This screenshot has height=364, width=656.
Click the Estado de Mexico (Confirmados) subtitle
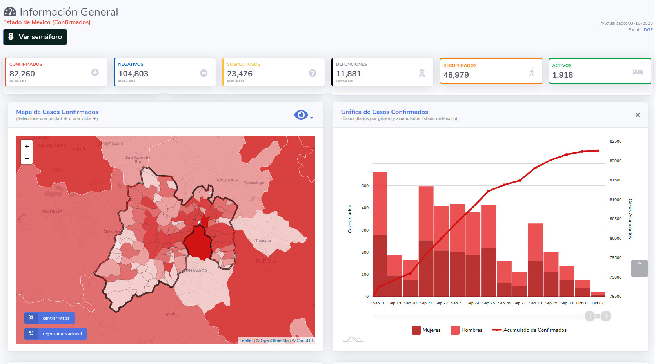coord(47,22)
